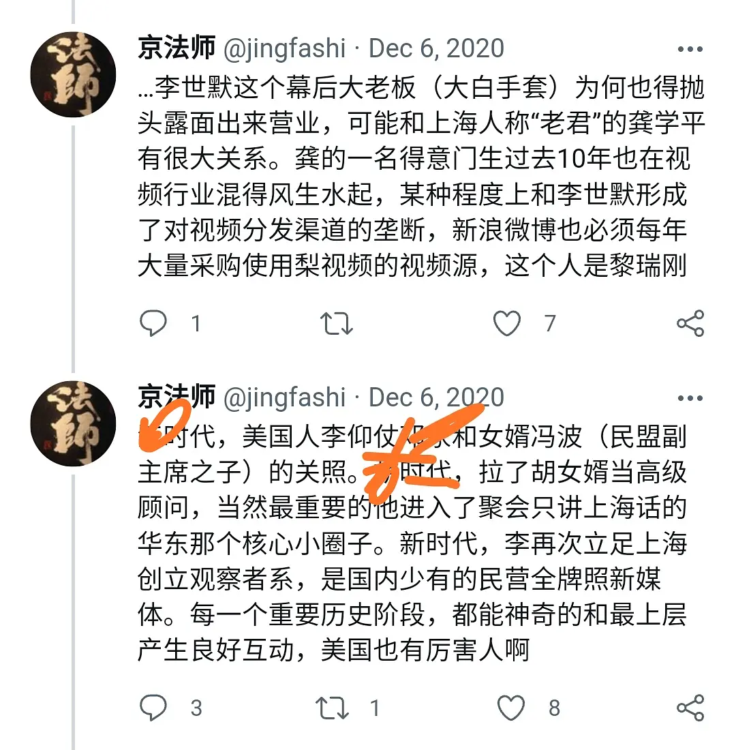Screen dimensions: 736x750
Task: Reply to the first tweet about 李世默
Action: click(x=153, y=323)
